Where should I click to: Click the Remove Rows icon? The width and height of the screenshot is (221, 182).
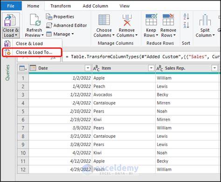coord(168,20)
